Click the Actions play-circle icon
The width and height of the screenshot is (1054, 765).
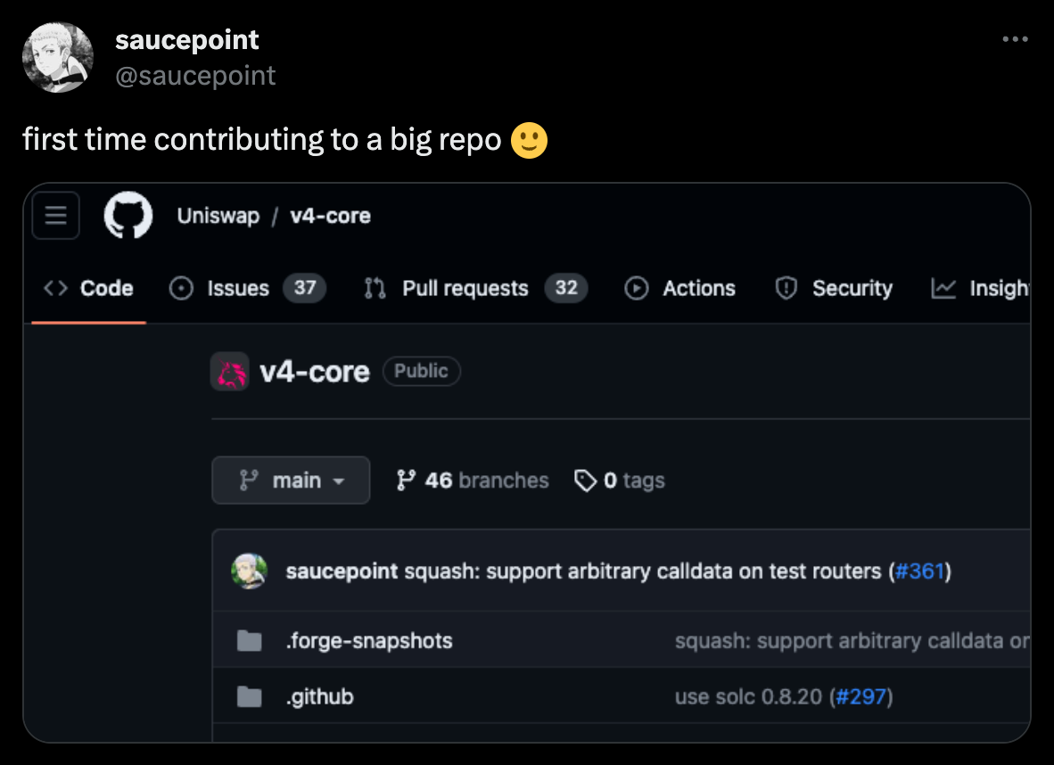tap(637, 288)
